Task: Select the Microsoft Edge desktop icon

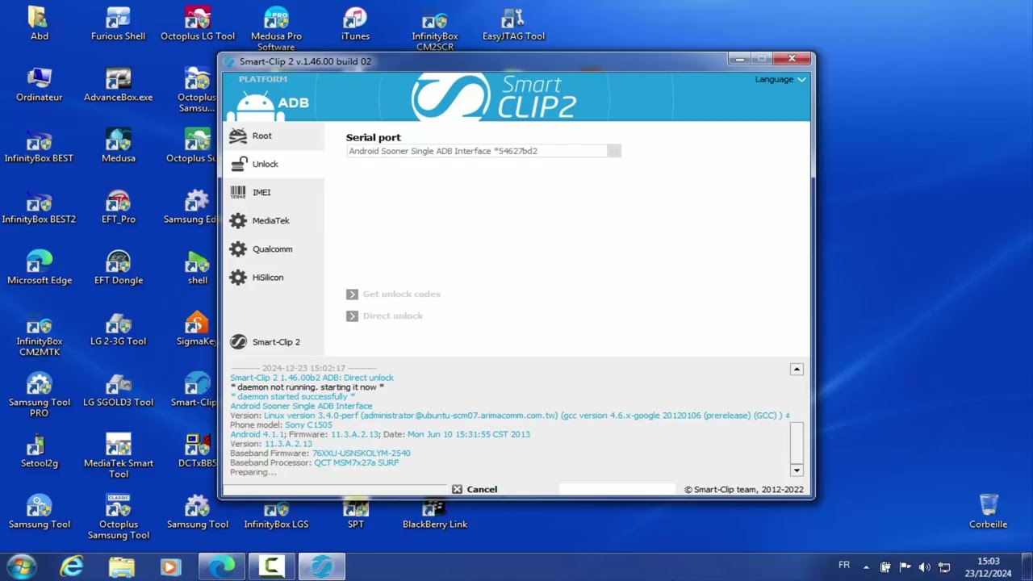Action: pyautogui.click(x=40, y=268)
